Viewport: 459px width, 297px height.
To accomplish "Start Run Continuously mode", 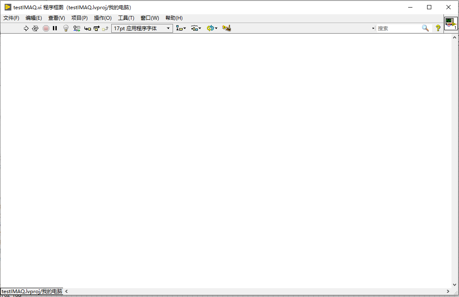I will pos(35,29).
